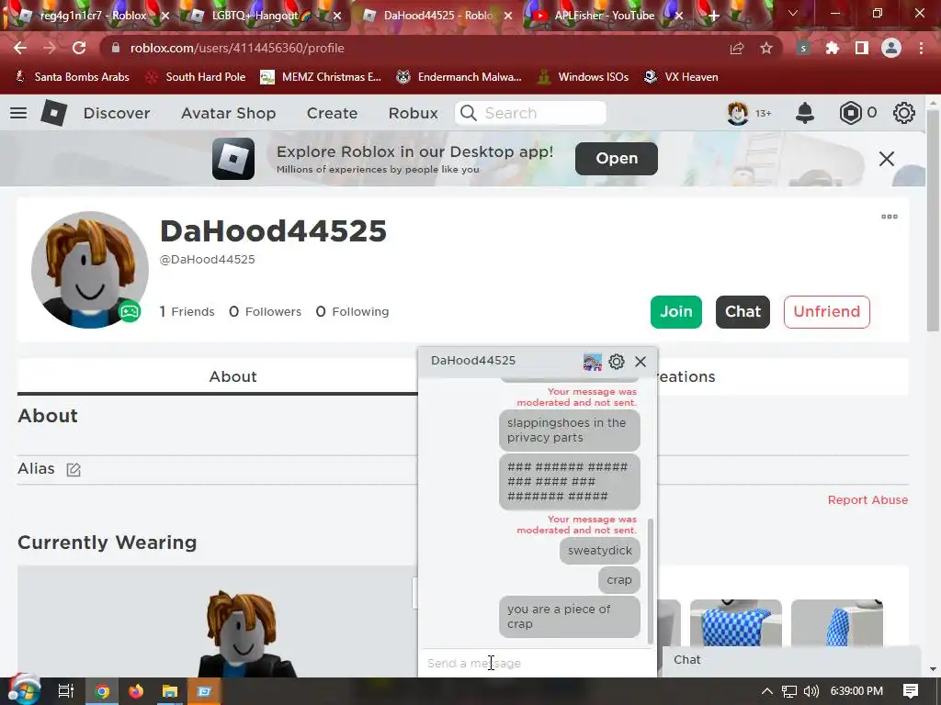The image size is (941, 705).
Task: Open the Robux page
Action: click(413, 113)
